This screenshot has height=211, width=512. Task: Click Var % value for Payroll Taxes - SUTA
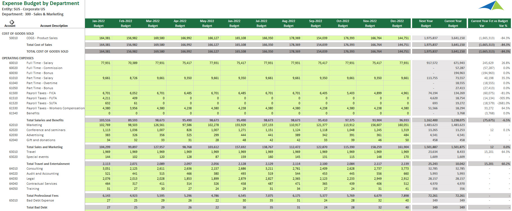click(503, 103)
